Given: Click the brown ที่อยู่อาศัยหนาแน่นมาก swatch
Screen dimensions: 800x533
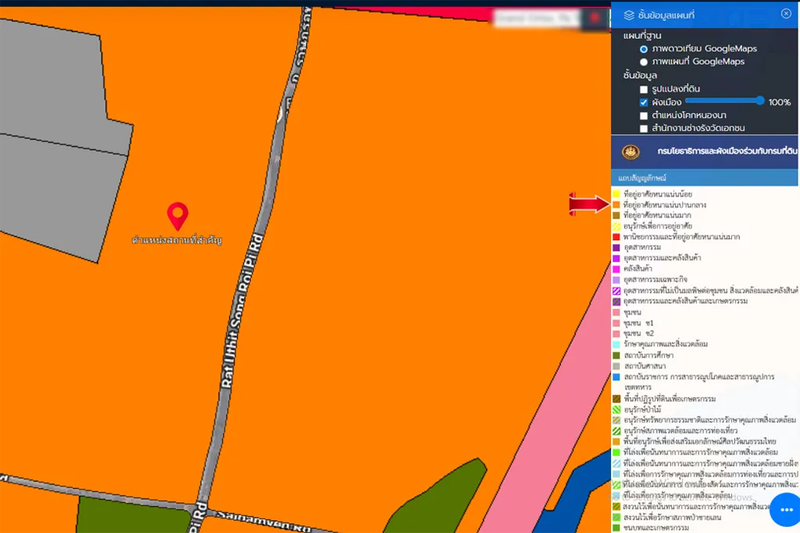Looking at the screenshot, I should point(616,215).
